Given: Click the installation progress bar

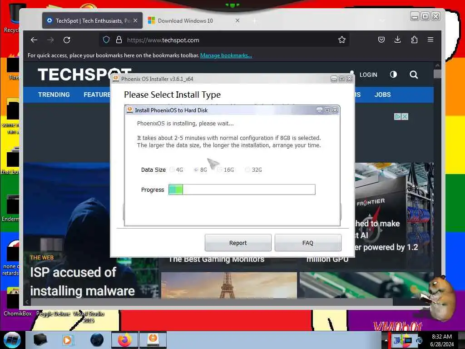Looking at the screenshot, I should [242, 189].
